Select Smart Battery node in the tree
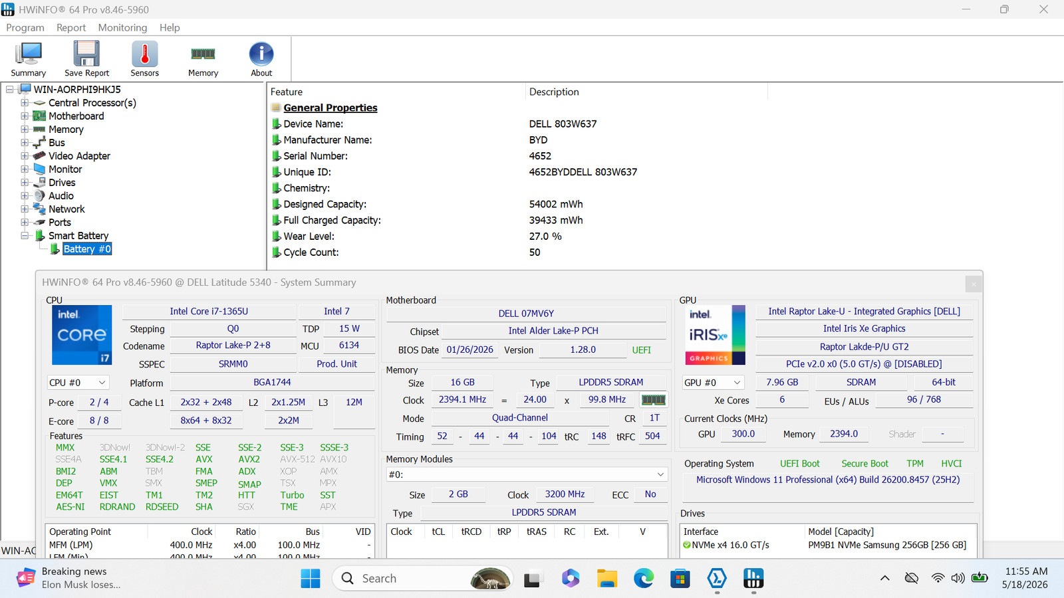The height and width of the screenshot is (598, 1064). 78,236
